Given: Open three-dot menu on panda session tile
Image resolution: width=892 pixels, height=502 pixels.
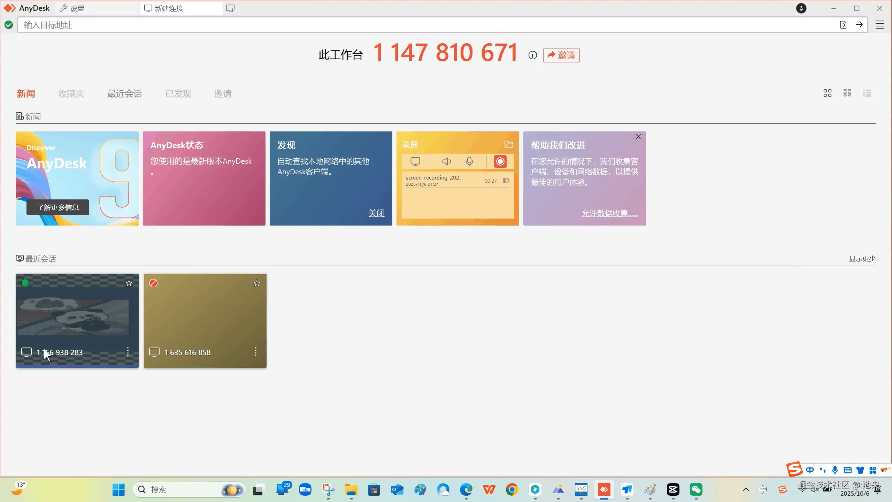Looking at the screenshot, I should 128,352.
